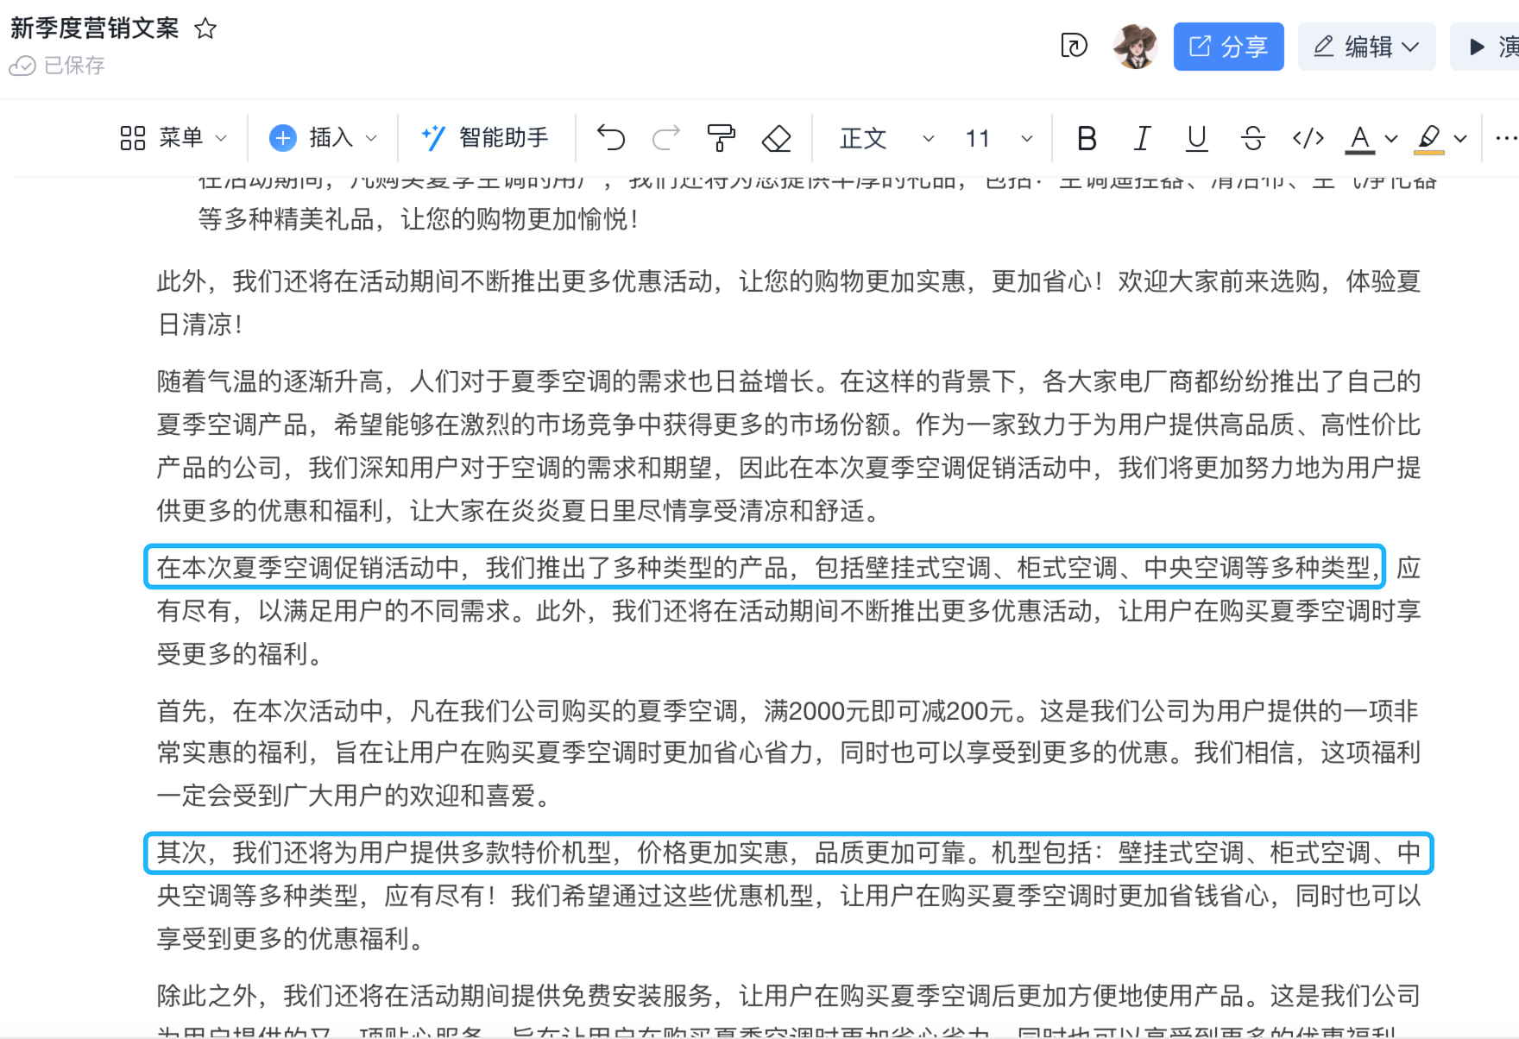The image size is (1519, 1039).
Task: Click the document title 新季度营销文案
Action: click(95, 28)
